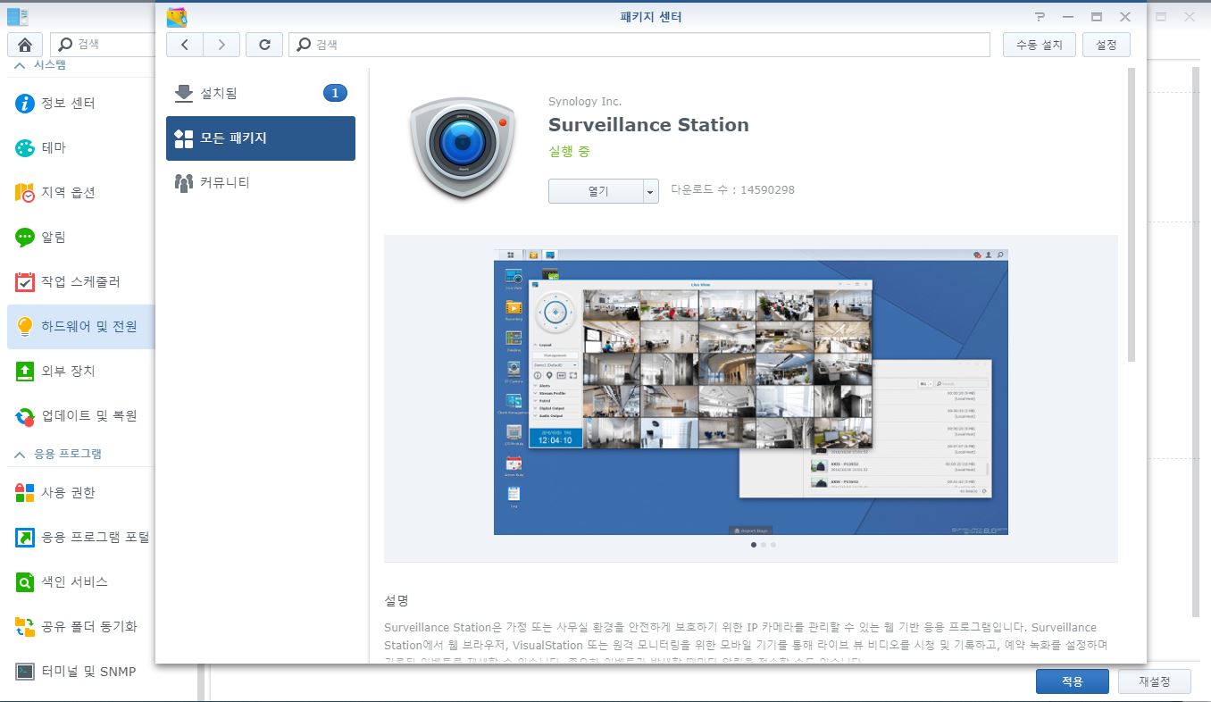This screenshot has width=1211, height=702.
Task: Open 알림 settings in Control Panel
Action: 80,238
